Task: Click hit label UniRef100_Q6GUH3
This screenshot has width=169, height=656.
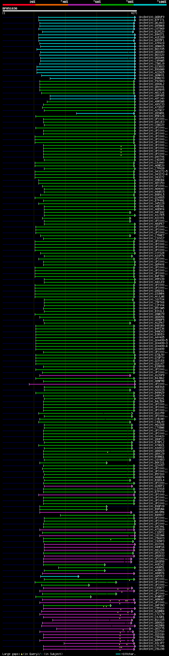Action: tap(152, 52)
